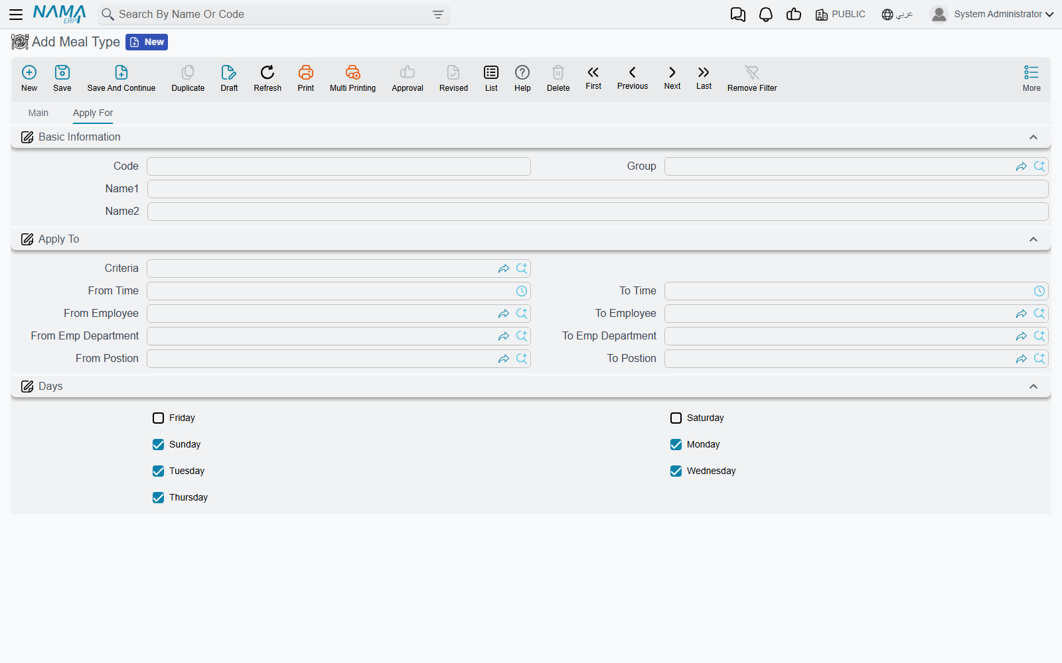Open System Administrator user dropdown
Screen dimensions: 1062x663
click(x=992, y=14)
